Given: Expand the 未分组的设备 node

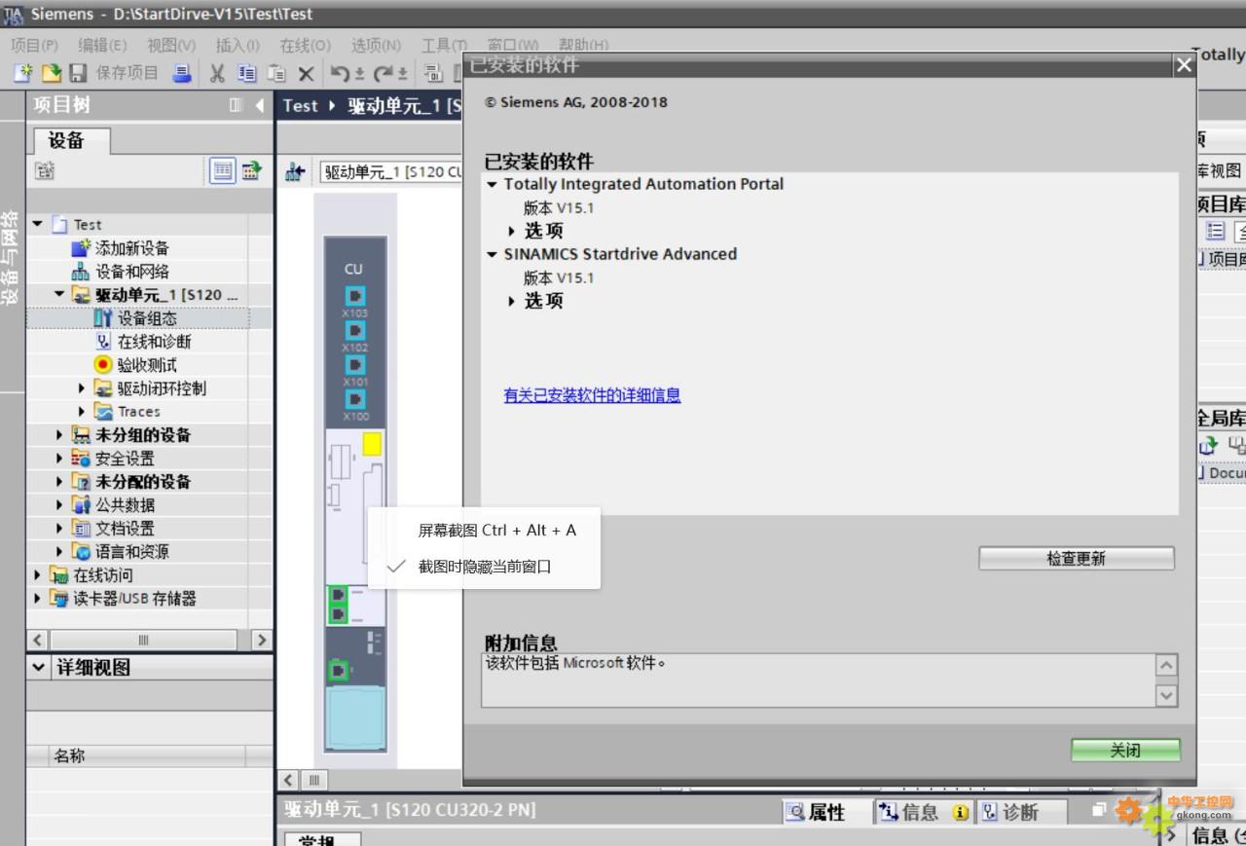Looking at the screenshot, I should click(59, 434).
